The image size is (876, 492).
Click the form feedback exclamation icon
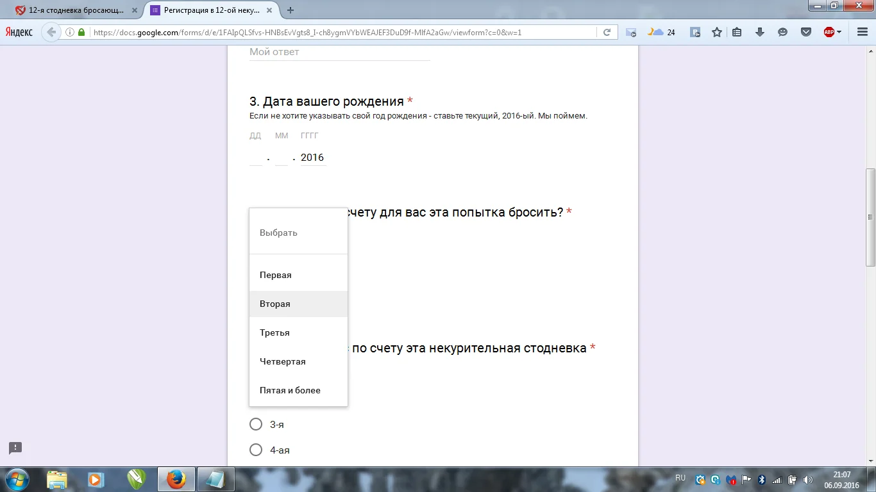click(x=15, y=448)
